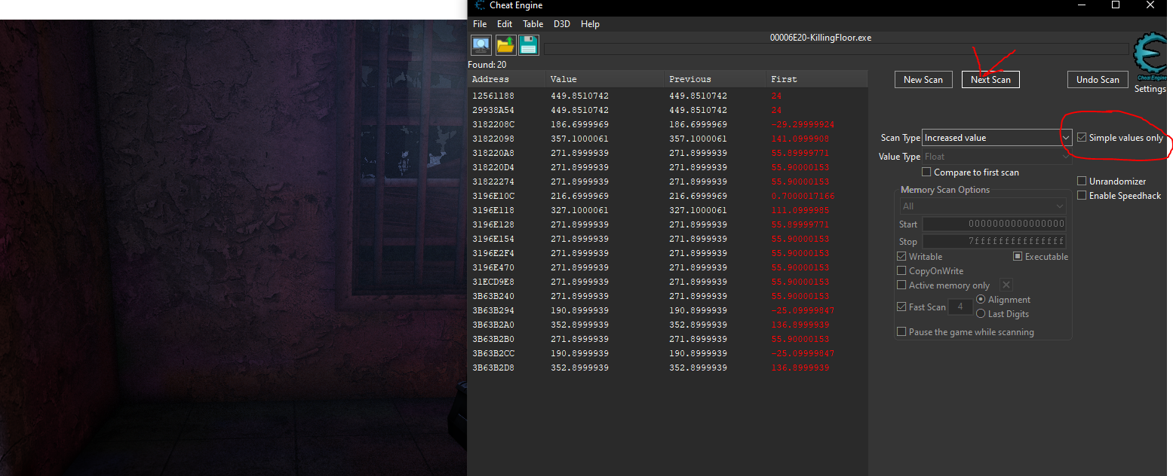
Task: Enable Speedhack checkbox
Action: (x=1082, y=196)
